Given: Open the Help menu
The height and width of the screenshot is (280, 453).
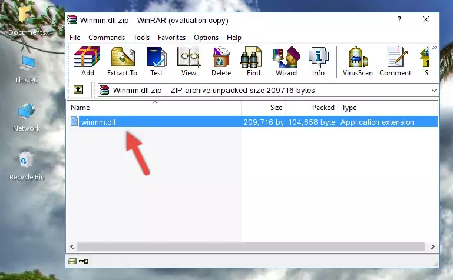Looking at the screenshot, I should coord(234,38).
